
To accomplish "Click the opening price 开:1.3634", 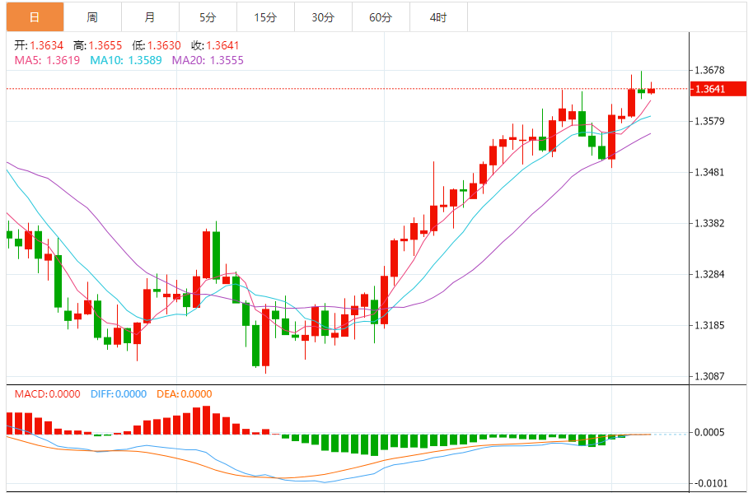I will 39,45.
